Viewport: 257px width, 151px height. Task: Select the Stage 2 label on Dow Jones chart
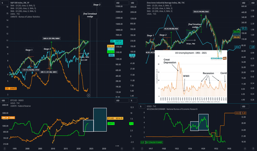163,35
